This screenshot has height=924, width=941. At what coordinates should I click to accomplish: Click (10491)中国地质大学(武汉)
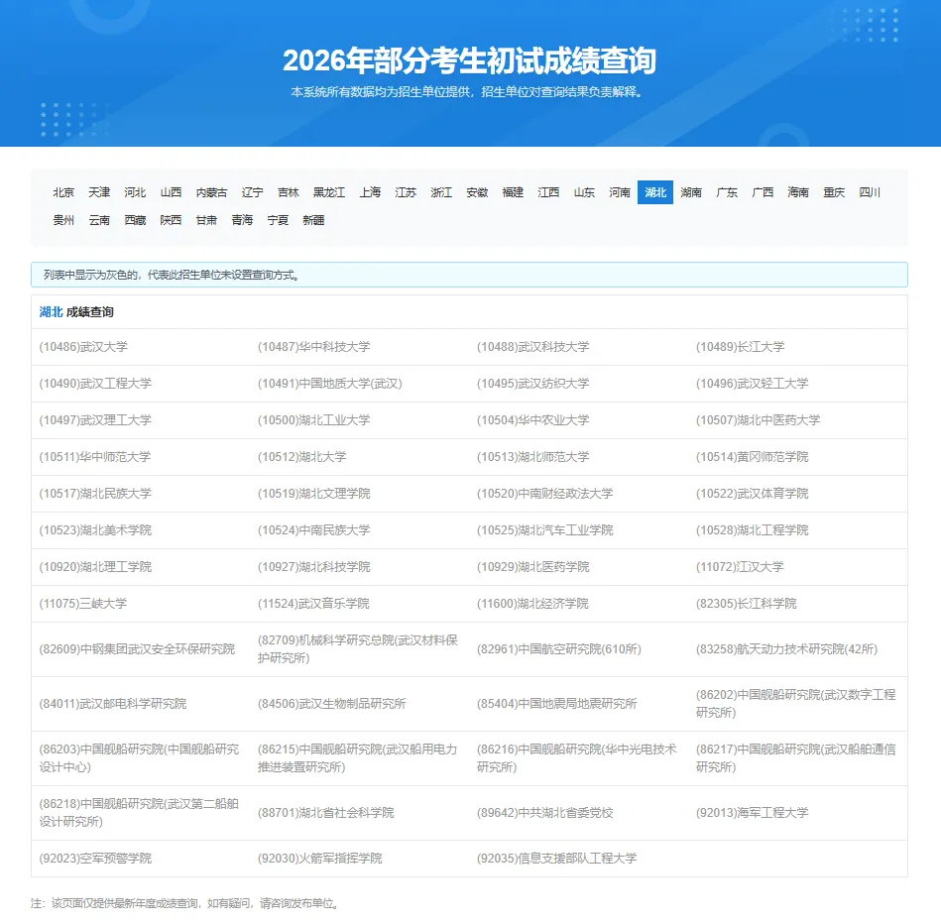(x=329, y=384)
